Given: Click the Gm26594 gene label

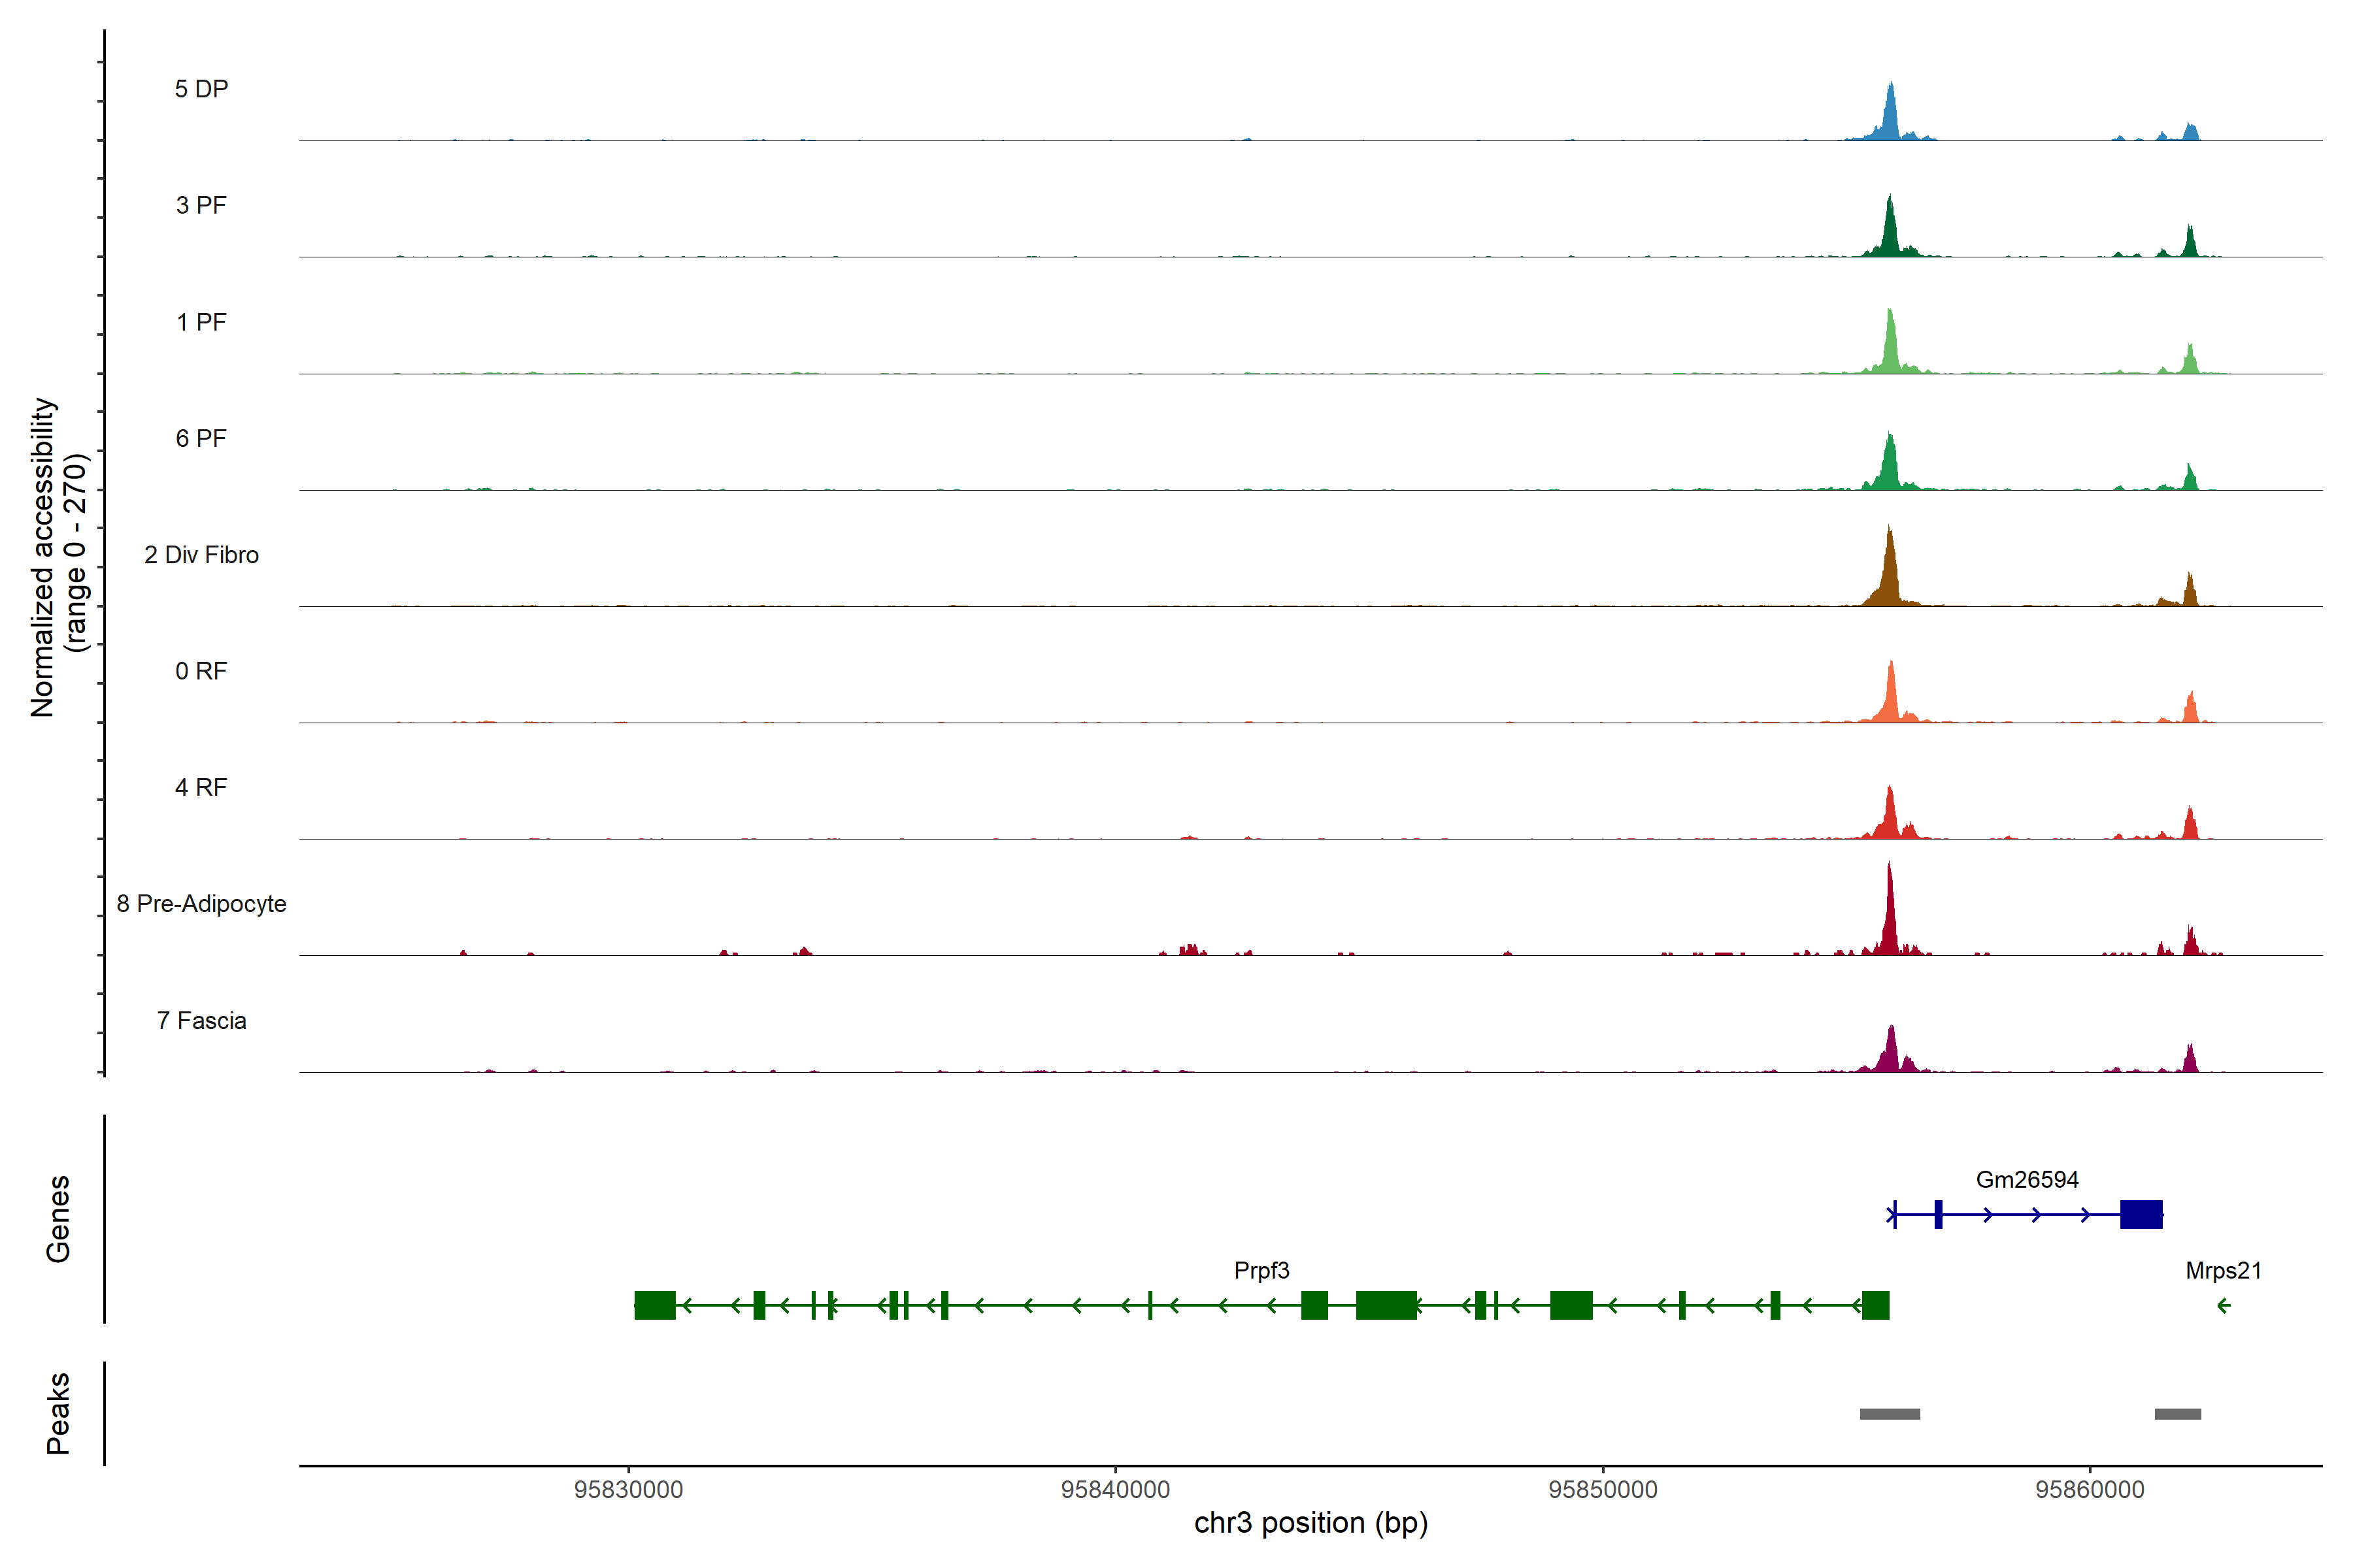Looking at the screenshot, I should pyautogui.click(x=2027, y=1180).
